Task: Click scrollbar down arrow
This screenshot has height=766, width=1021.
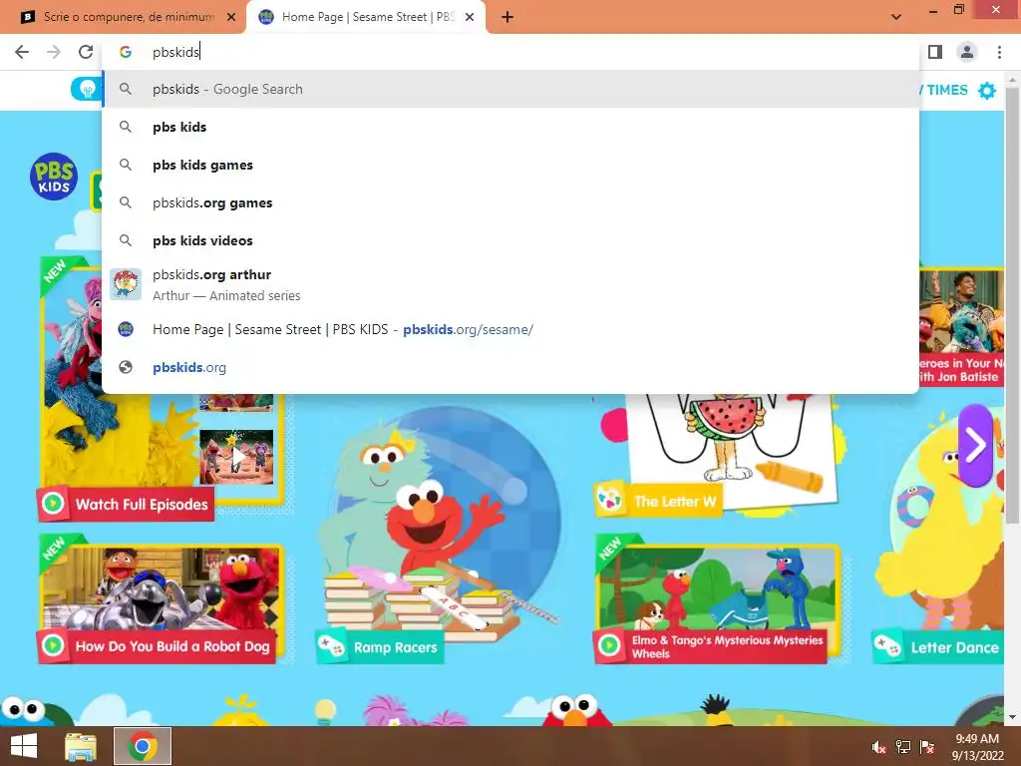Action: [1012, 717]
